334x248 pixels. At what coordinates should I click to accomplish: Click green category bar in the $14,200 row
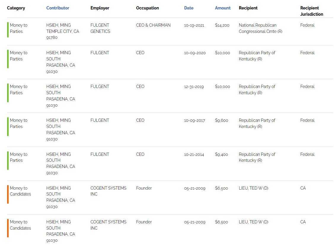pyautogui.click(x=8, y=30)
